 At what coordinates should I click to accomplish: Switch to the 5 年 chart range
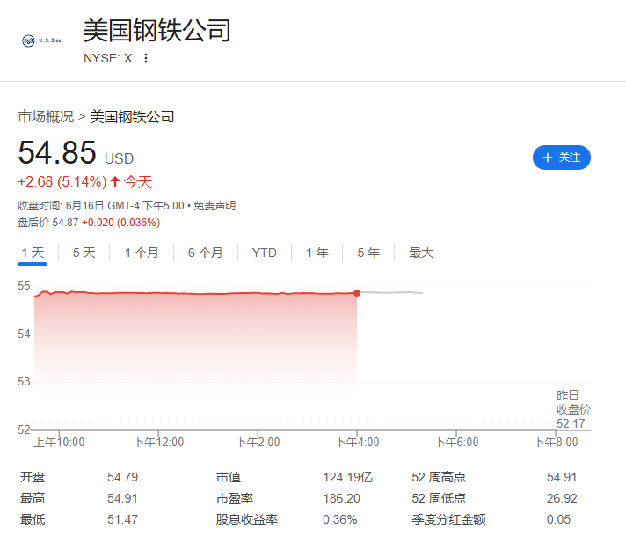tap(368, 253)
